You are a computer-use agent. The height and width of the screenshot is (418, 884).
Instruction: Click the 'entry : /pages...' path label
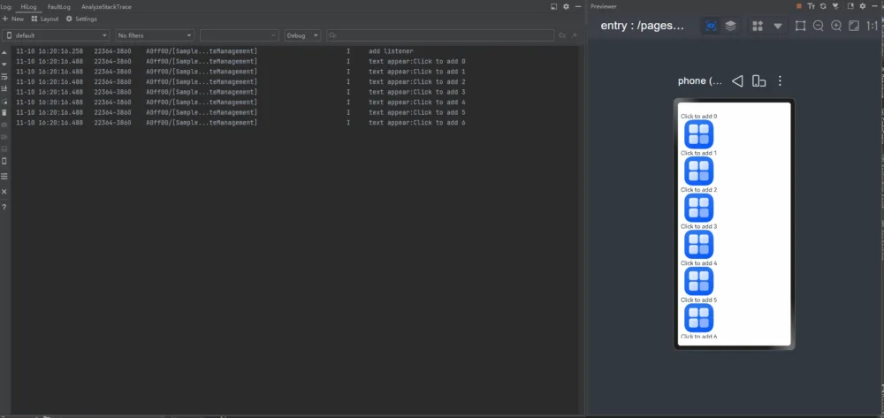tap(642, 26)
